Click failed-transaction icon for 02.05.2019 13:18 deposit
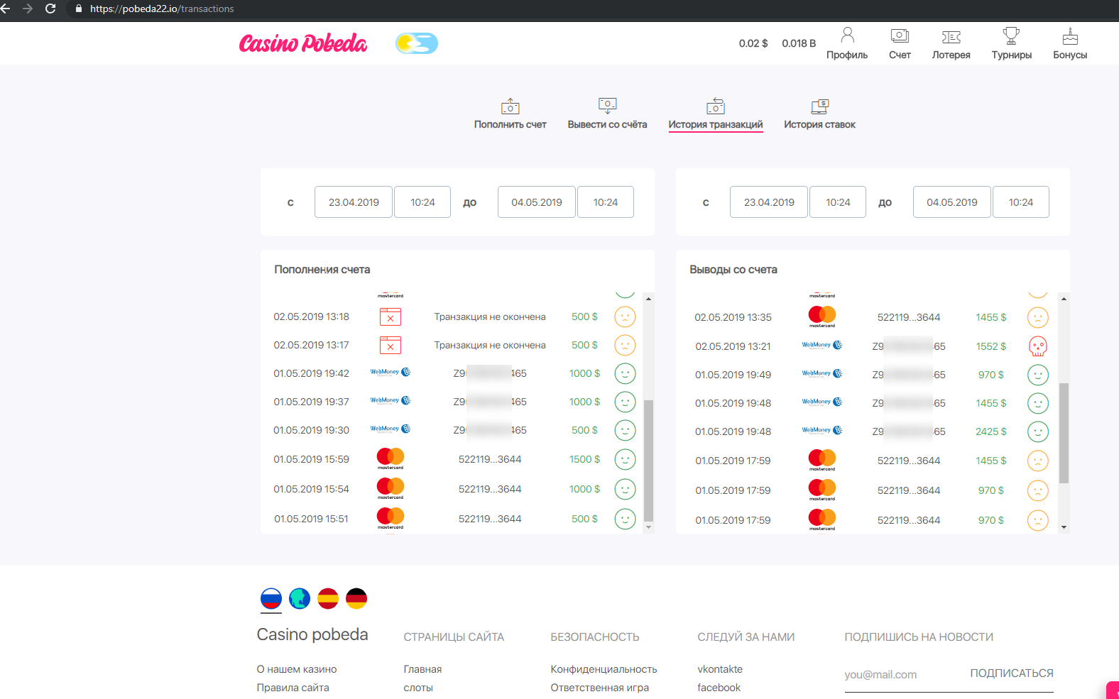 pos(391,317)
